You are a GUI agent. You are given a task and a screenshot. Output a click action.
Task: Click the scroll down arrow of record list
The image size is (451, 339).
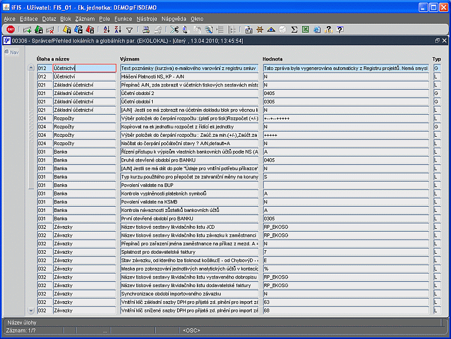click(31, 311)
